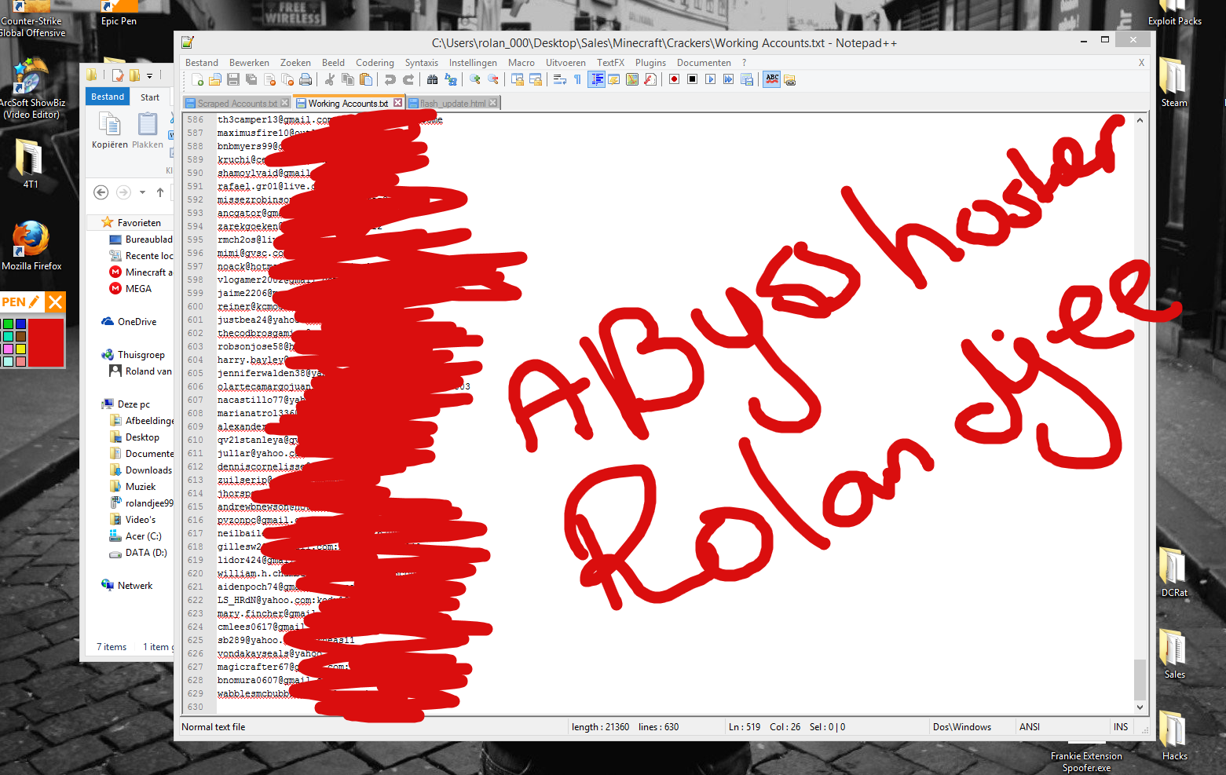The image size is (1226, 775).
Task: Redo edit via toolbar arrow
Action: click(408, 79)
